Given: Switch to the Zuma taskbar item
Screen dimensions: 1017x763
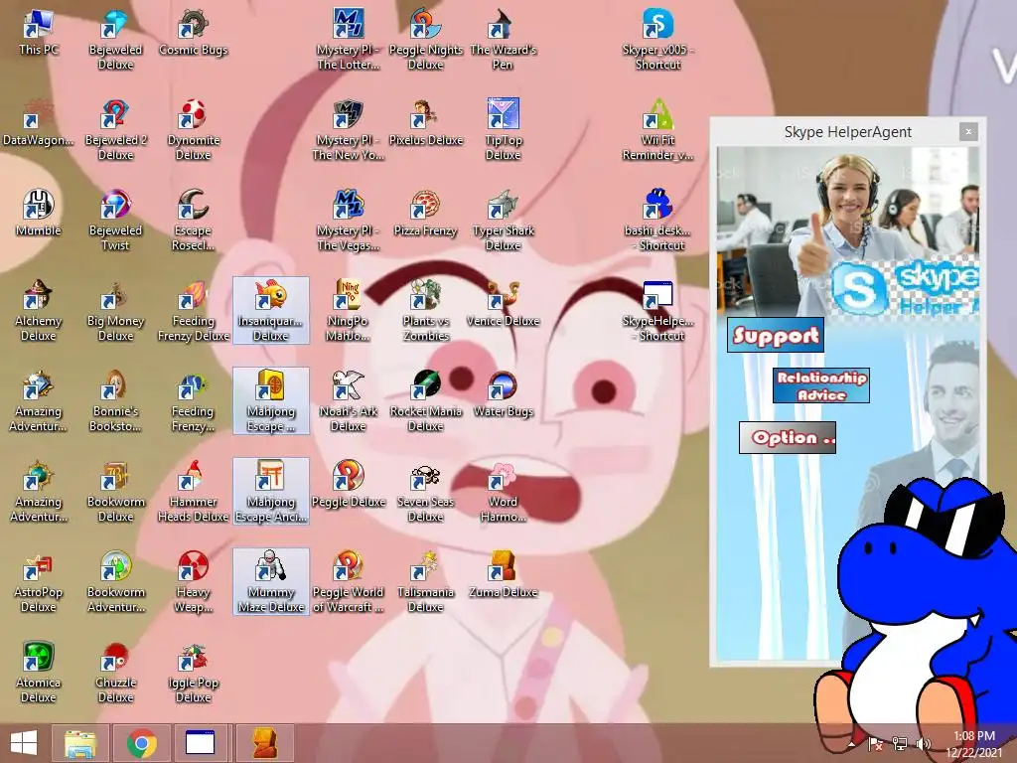Looking at the screenshot, I should click(x=264, y=743).
